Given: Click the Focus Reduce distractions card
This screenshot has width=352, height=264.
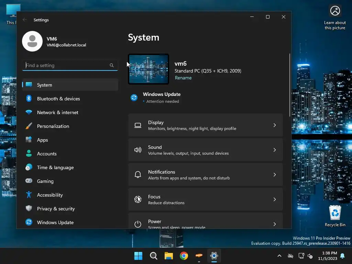Looking at the screenshot, I should click(x=206, y=199).
